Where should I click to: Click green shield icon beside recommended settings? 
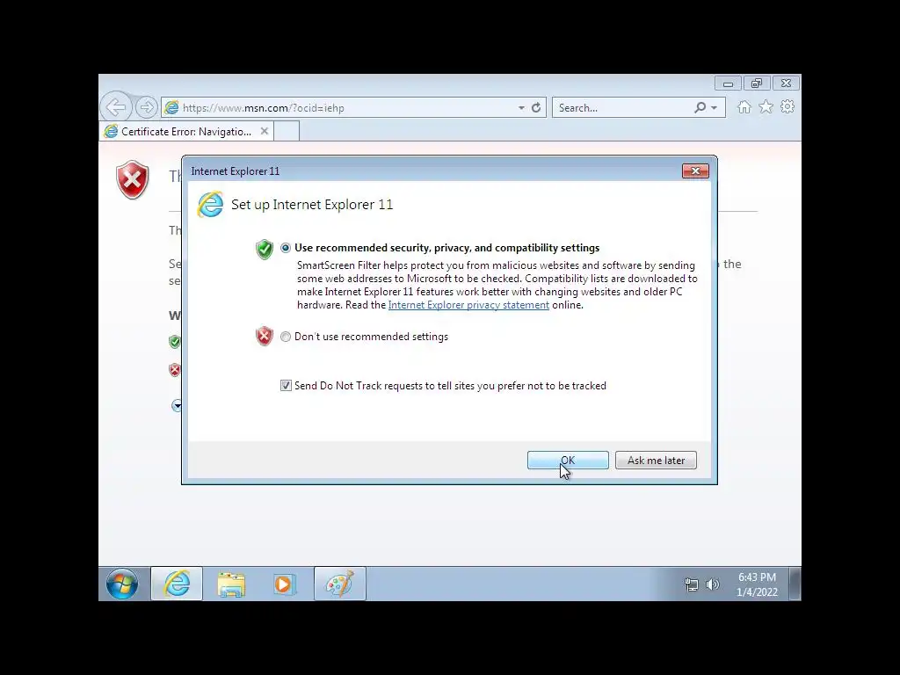coord(264,250)
